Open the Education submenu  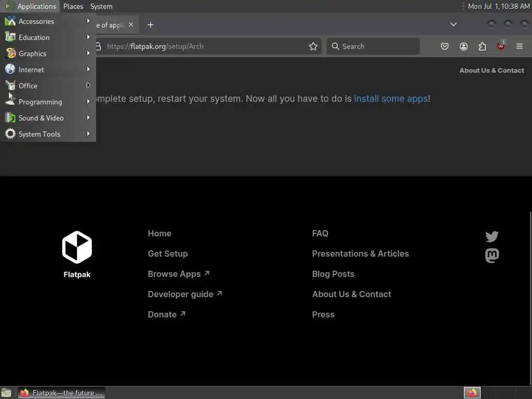tap(48, 37)
